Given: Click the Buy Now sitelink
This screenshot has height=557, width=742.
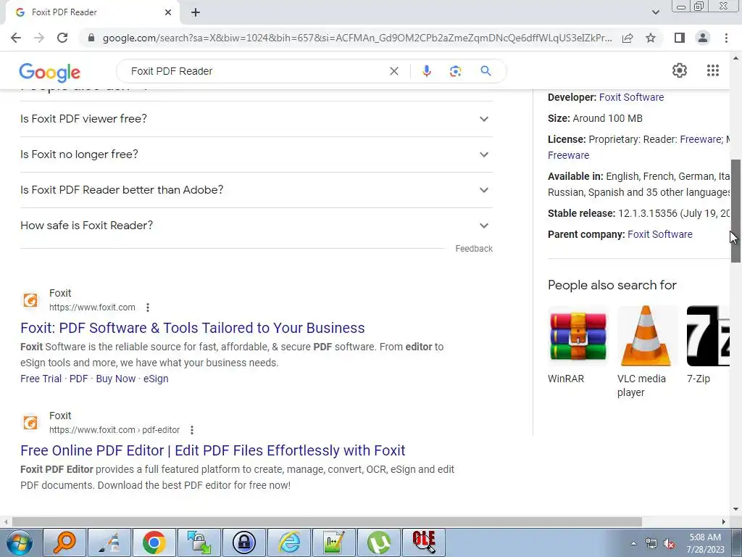Looking at the screenshot, I should pyautogui.click(x=115, y=379).
